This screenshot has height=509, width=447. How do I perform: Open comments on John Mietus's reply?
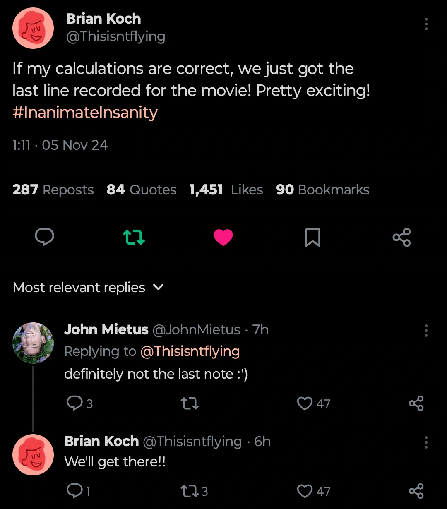point(74,403)
